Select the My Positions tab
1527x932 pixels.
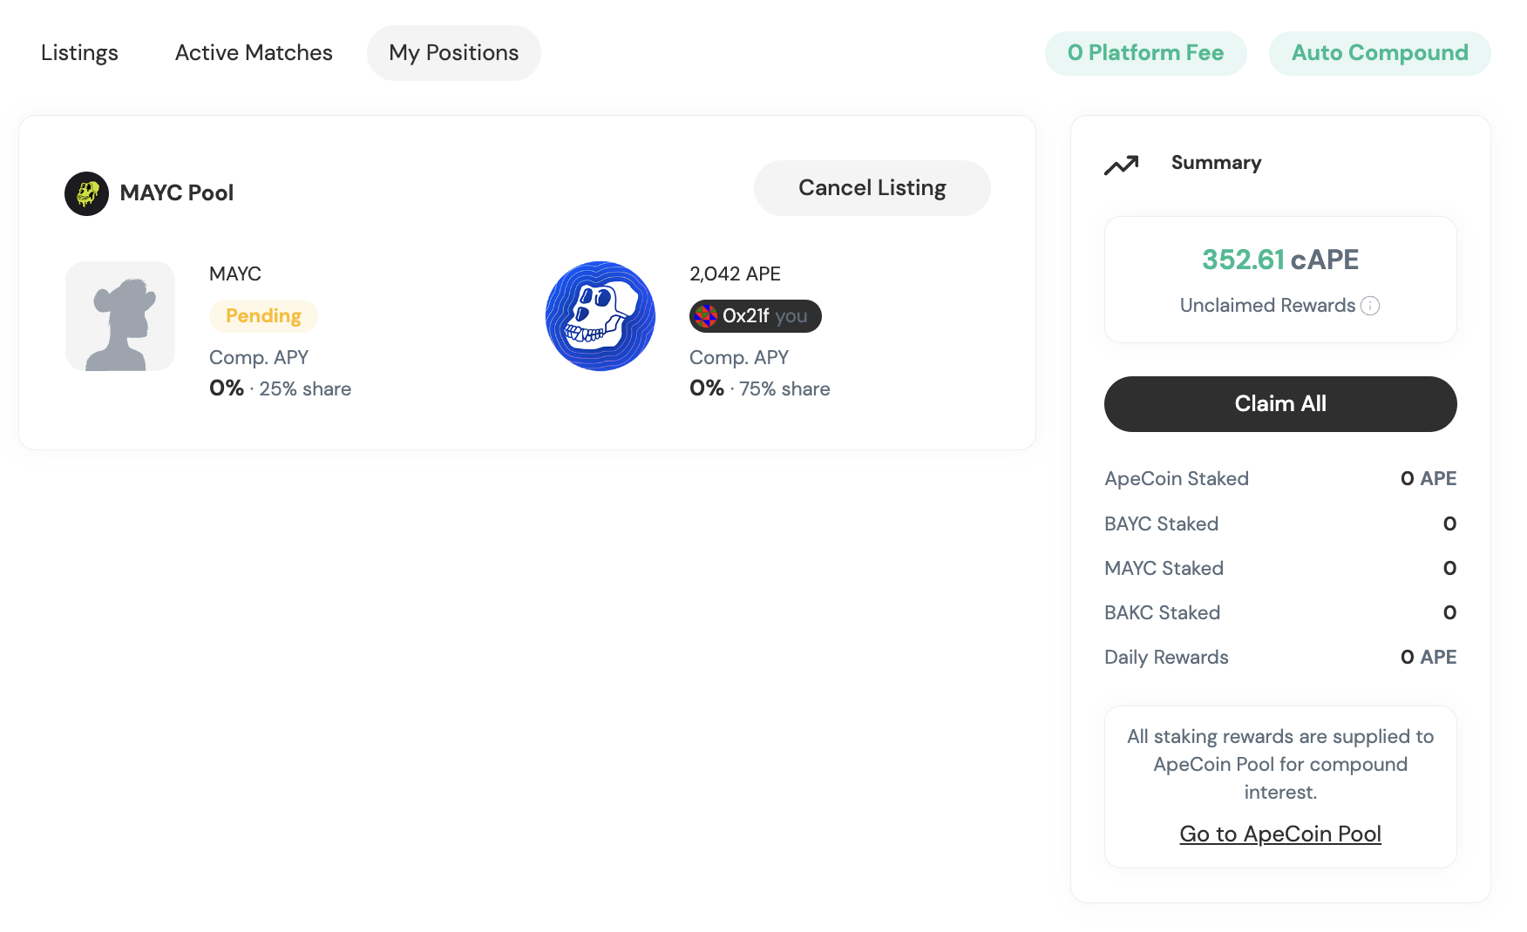[454, 53]
